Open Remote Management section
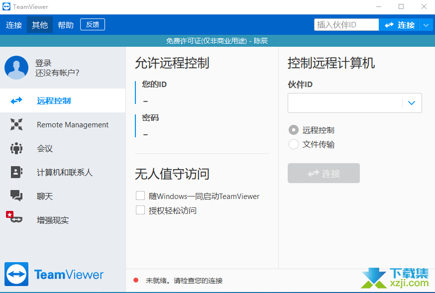The image size is (435, 293). coord(63,124)
